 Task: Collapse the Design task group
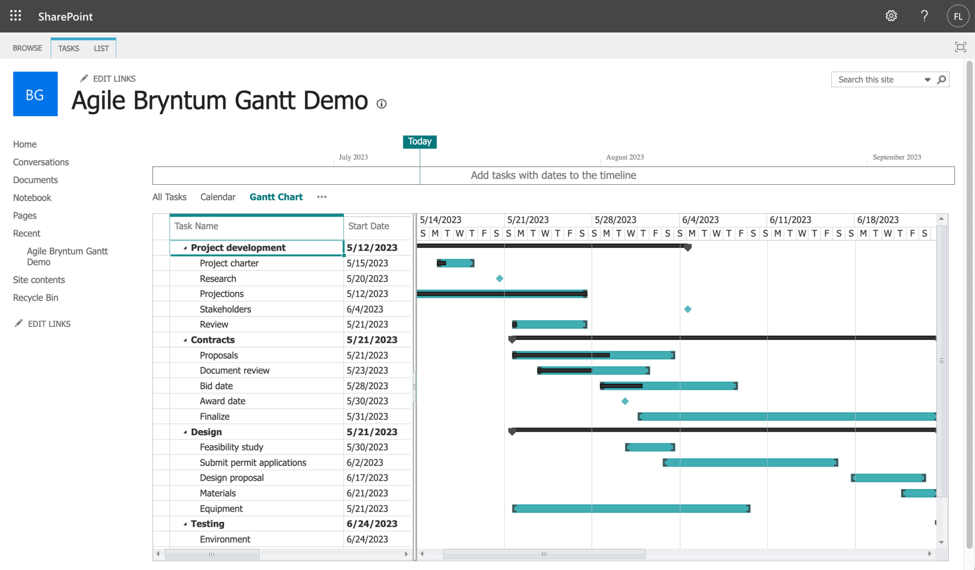coord(186,431)
